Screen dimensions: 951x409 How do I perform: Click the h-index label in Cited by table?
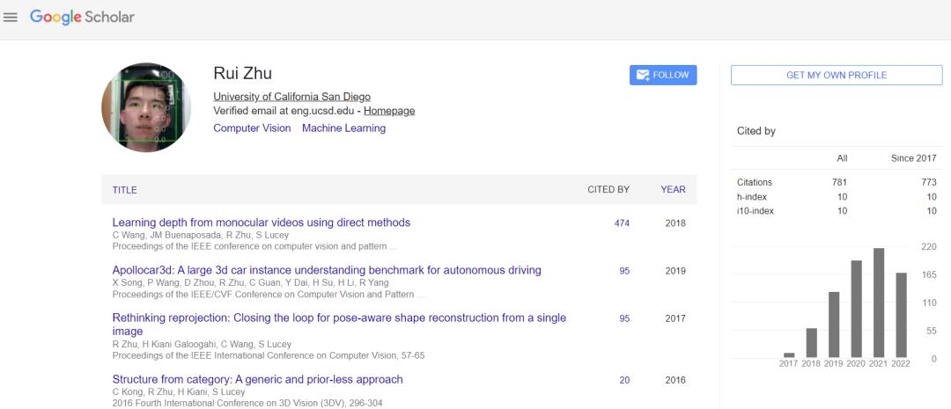tap(753, 197)
